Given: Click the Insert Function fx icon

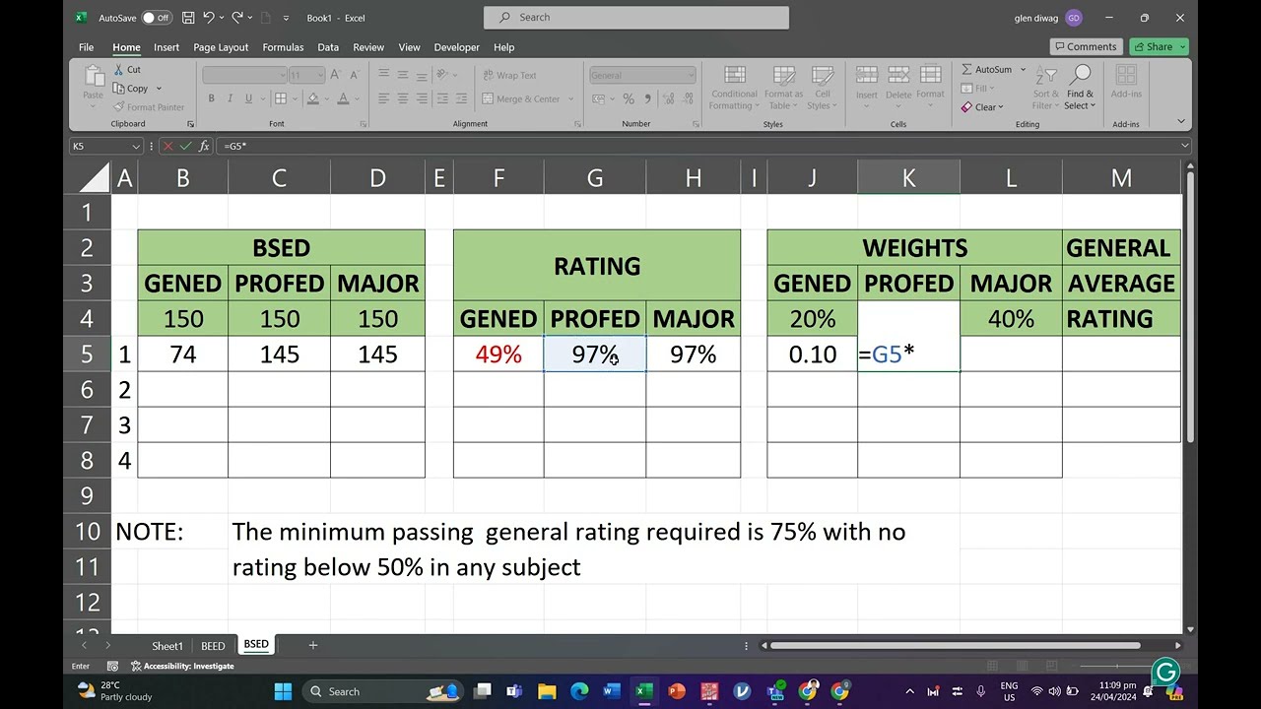Looking at the screenshot, I should click(x=204, y=146).
